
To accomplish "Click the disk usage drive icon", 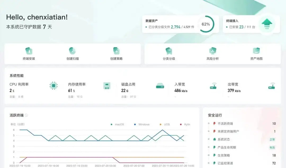I will 160,86.
